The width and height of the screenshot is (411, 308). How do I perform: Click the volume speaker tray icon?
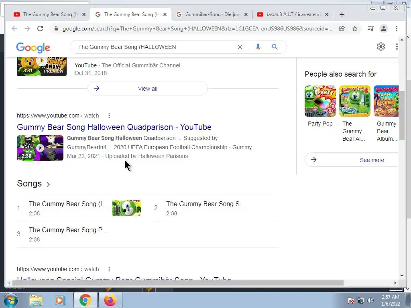(370, 300)
